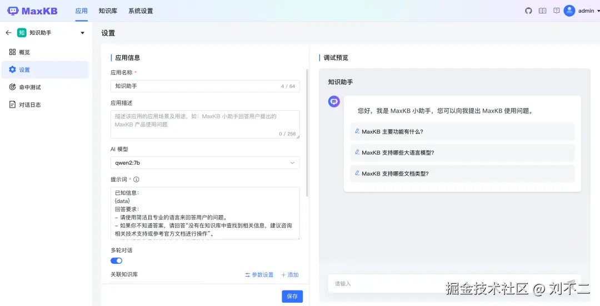Viewport: 600px width, 306px height.
Task: Open the AI 模型 dropdown qwen2:7b
Action: 205,163
